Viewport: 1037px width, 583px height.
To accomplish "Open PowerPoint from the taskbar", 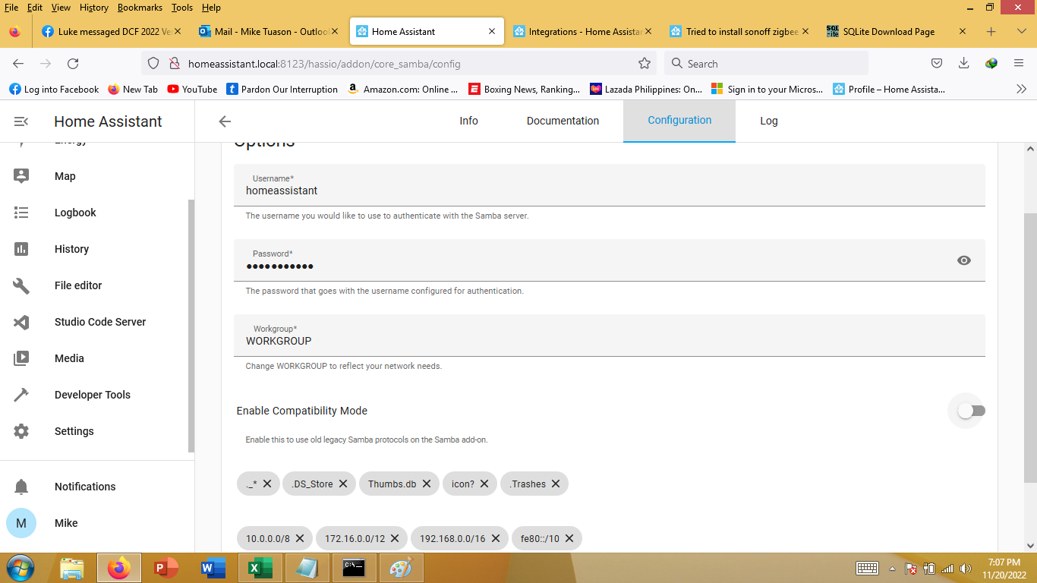I will tap(165, 568).
